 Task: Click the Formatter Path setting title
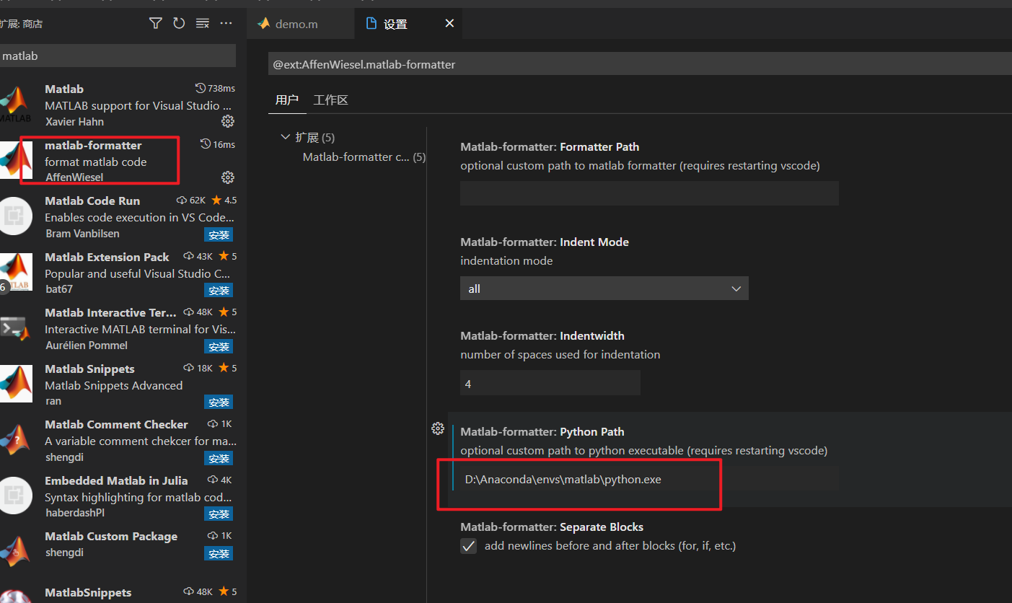pyautogui.click(x=550, y=146)
